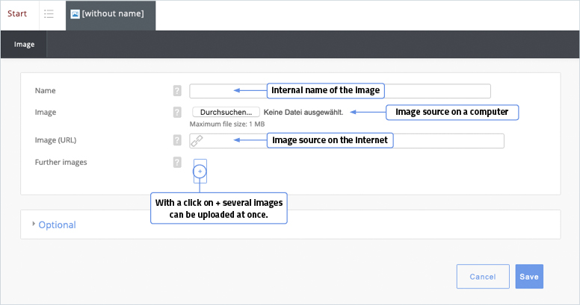Click the 'Keine Datei ausgewählt' file status text

pyautogui.click(x=303, y=112)
